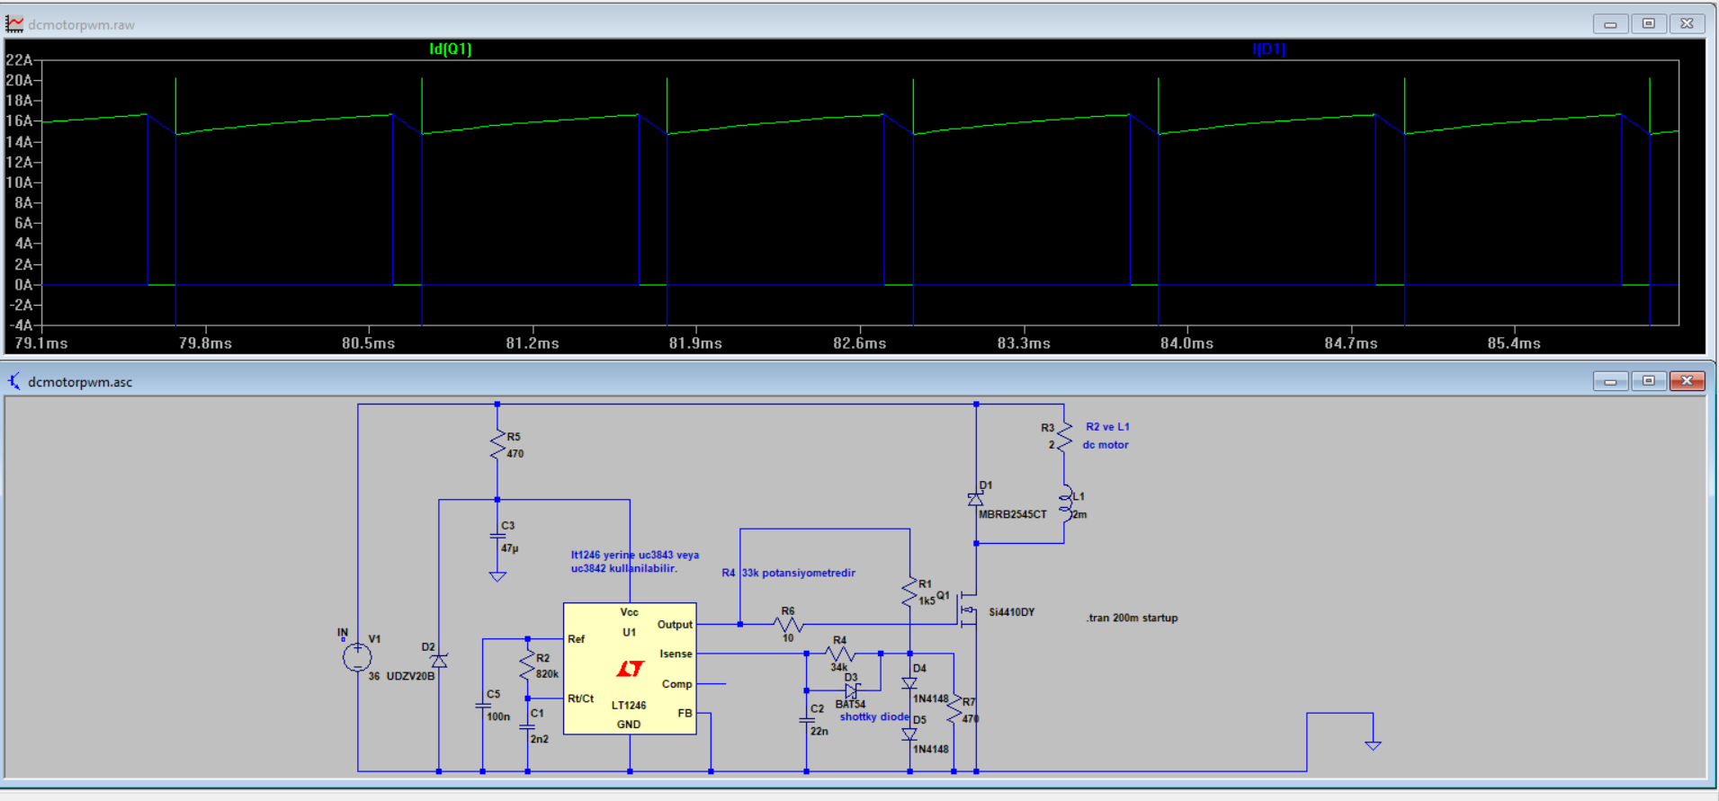
Task: Select capacitor C2 22n
Action: click(x=807, y=720)
